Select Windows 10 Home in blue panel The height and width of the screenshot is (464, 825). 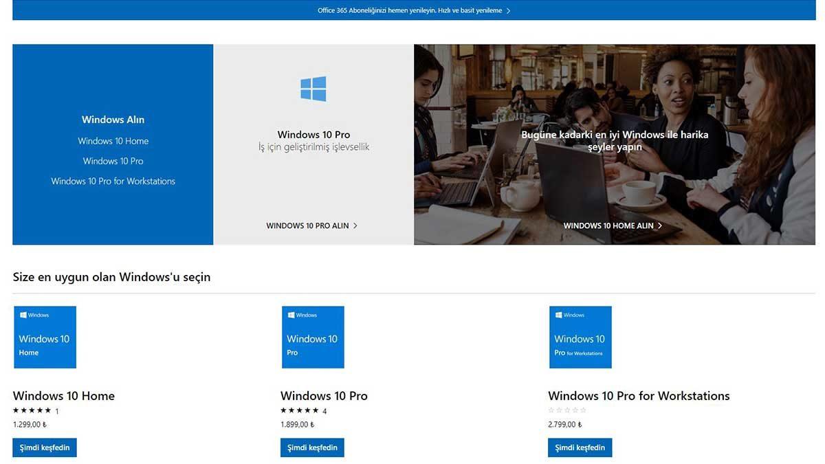click(113, 141)
